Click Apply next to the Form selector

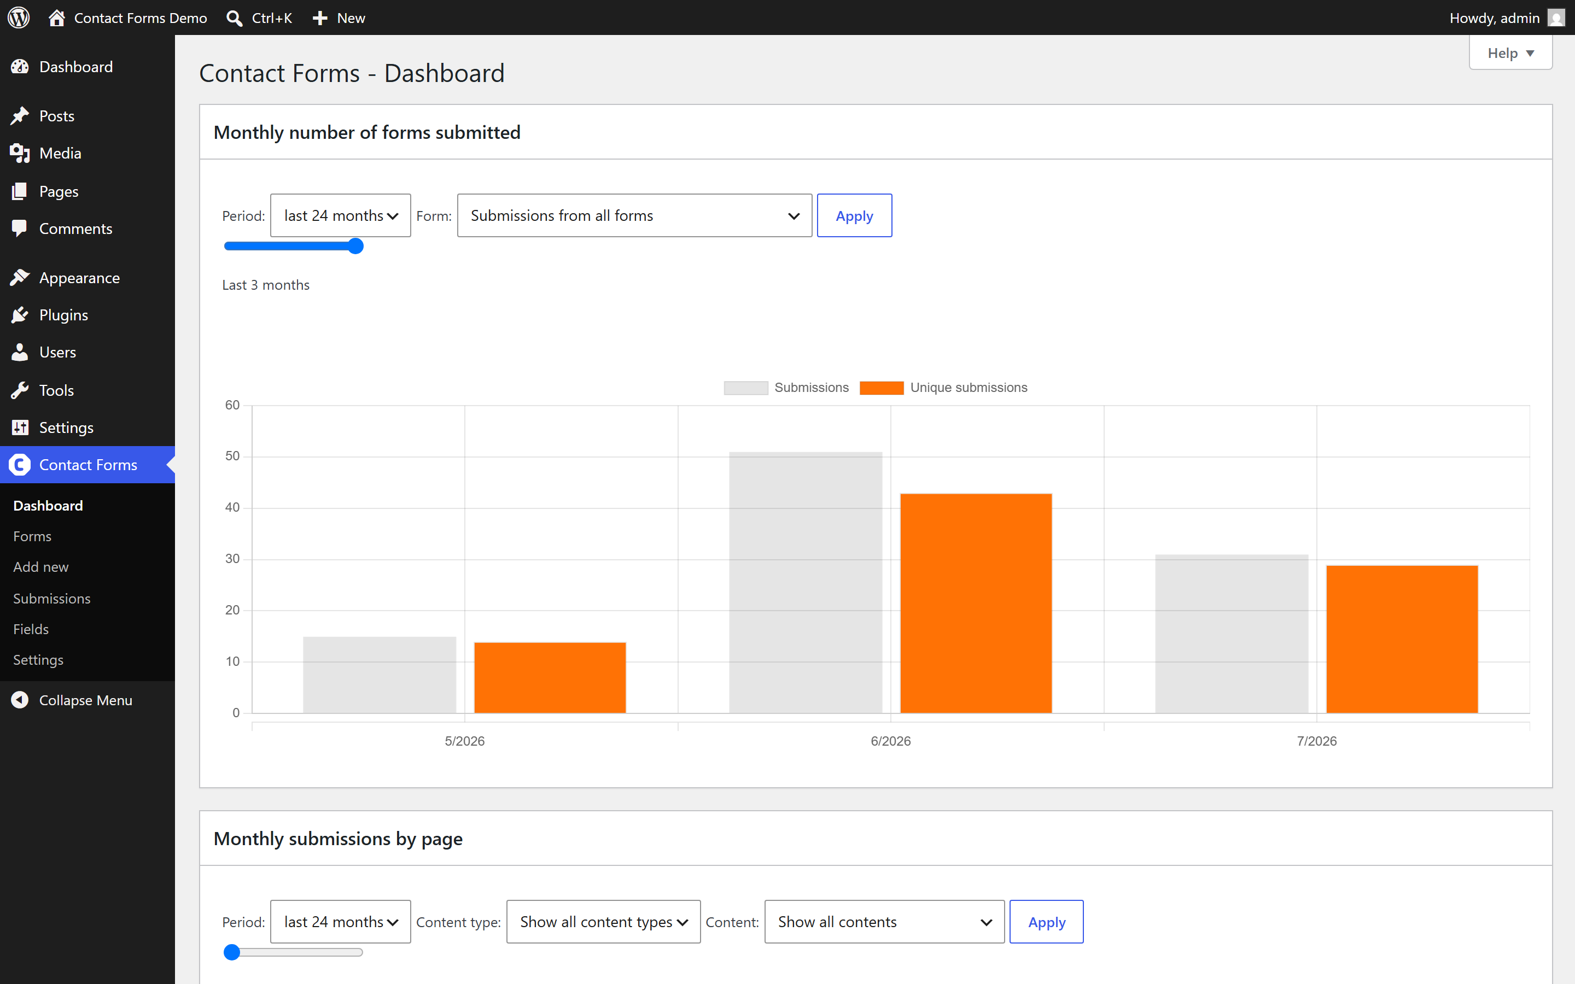pyautogui.click(x=854, y=215)
